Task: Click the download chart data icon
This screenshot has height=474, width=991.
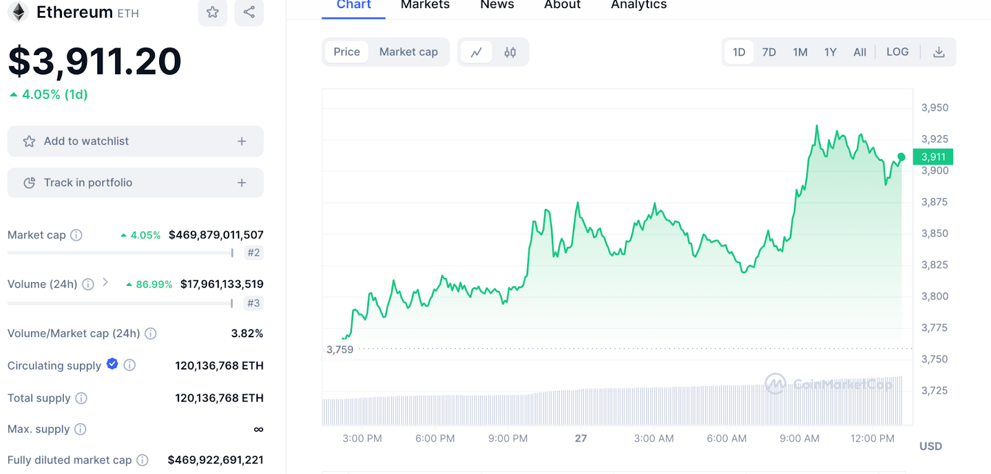Action: coord(938,53)
